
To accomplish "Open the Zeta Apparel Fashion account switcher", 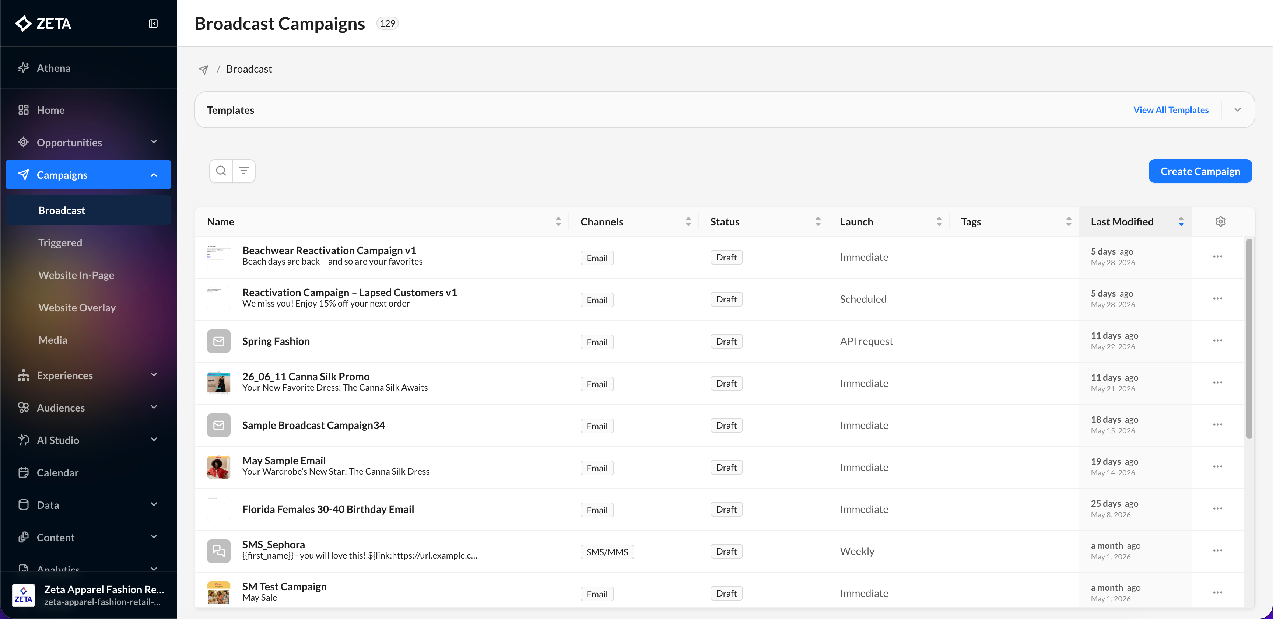I will tap(88, 595).
